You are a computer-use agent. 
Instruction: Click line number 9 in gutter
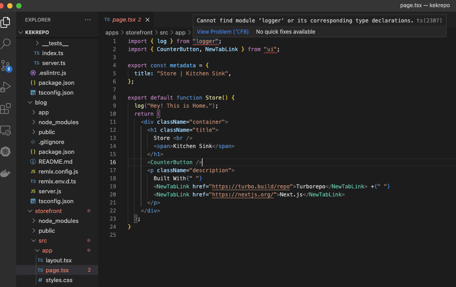(114, 106)
